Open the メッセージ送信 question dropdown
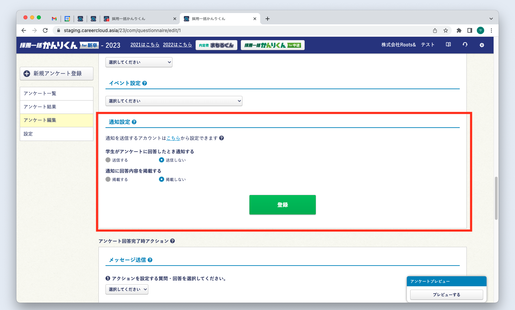The width and height of the screenshot is (515, 310). tap(127, 289)
